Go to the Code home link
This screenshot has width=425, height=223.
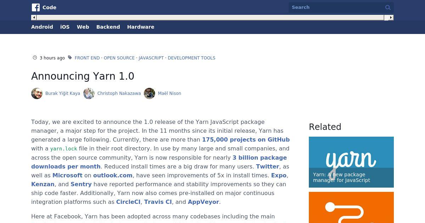point(49,7)
